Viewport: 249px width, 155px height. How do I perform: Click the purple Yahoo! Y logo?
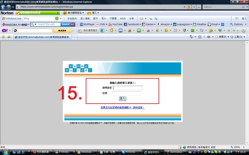click(x=5, y=30)
